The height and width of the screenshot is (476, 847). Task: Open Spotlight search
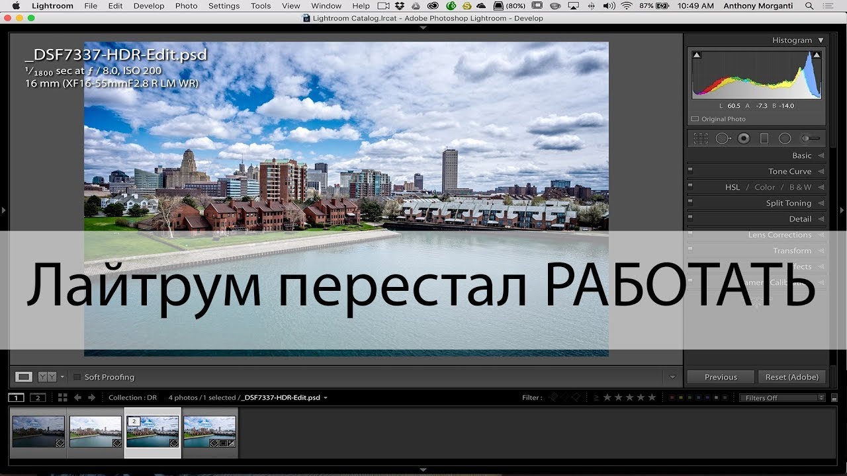[x=809, y=6]
